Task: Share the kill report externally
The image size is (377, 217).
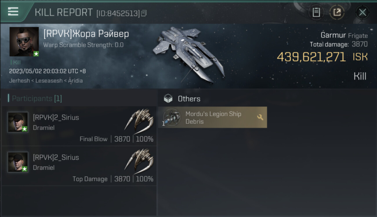Action: [337, 12]
